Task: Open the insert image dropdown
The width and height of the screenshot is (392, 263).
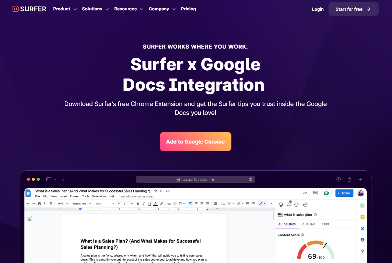Action: click(x=182, y=204)
